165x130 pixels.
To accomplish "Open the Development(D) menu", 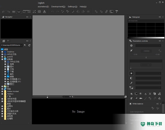I will pyautogui.click(x=58, y=7).
